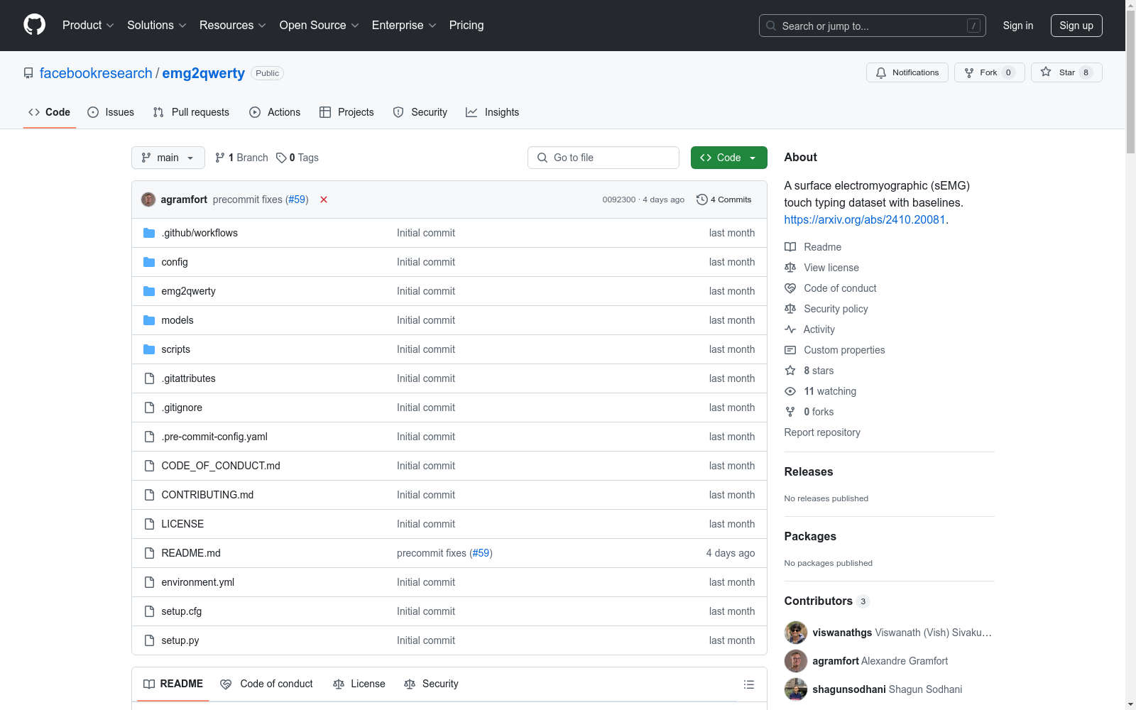Click the Notifications button

907,72
